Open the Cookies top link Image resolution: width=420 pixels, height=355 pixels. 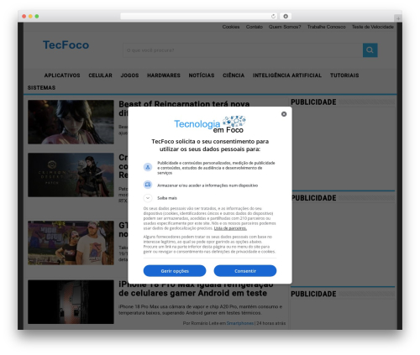[231, 27]
